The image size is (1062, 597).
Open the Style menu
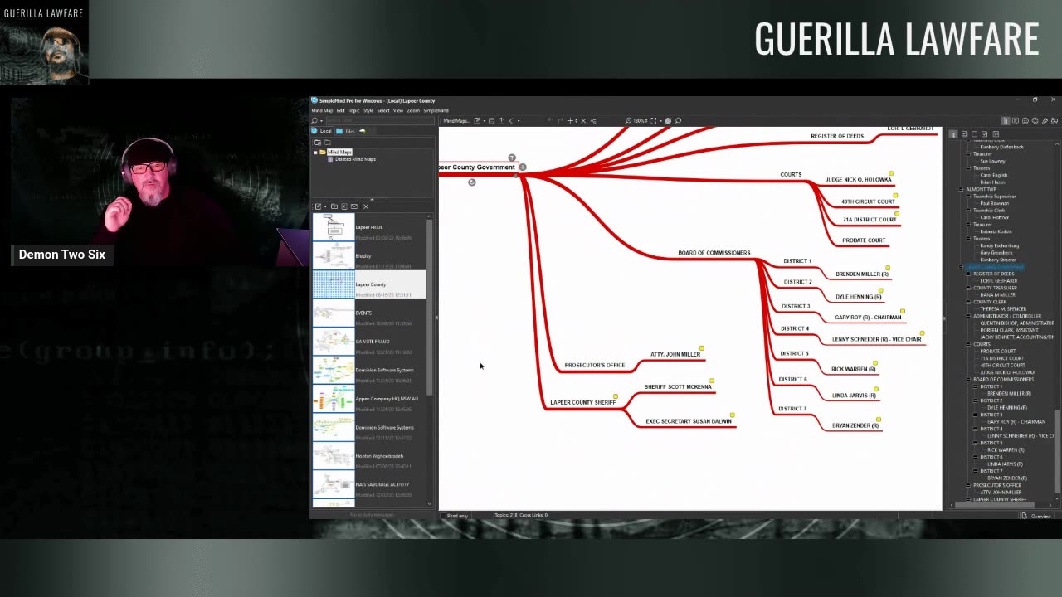pos(368,110)
